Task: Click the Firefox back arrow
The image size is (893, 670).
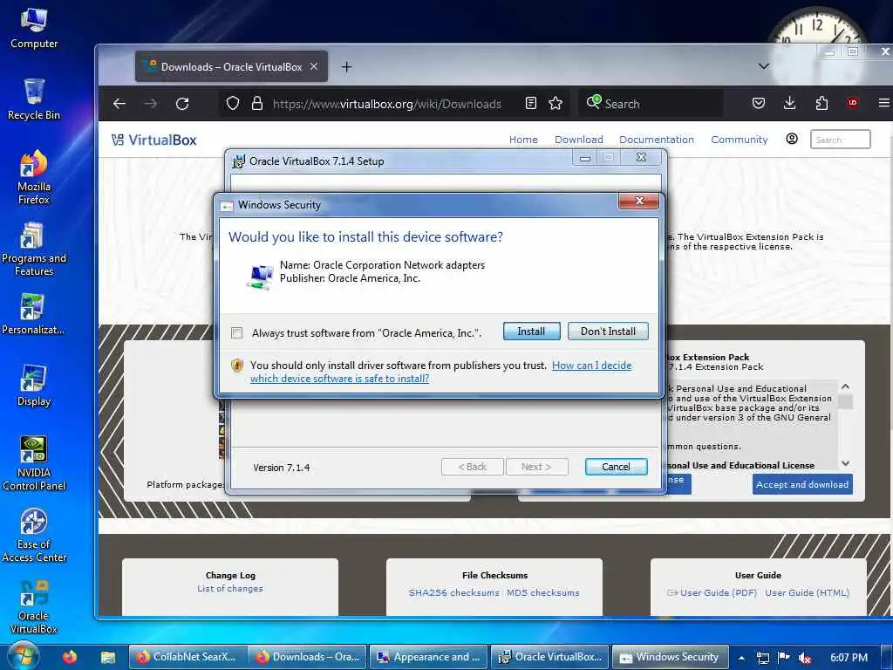Action: coord(119,103)
